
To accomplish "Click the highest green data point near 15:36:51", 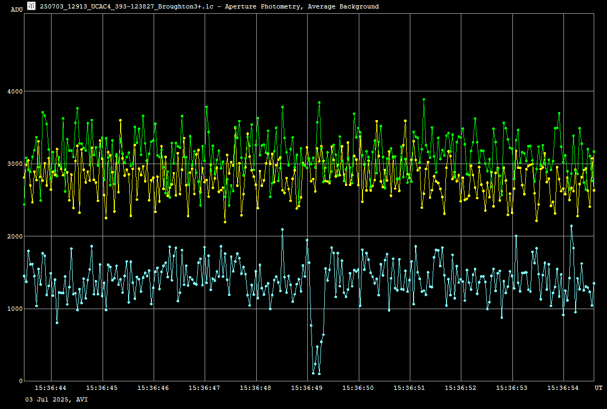I will point(424,99).
